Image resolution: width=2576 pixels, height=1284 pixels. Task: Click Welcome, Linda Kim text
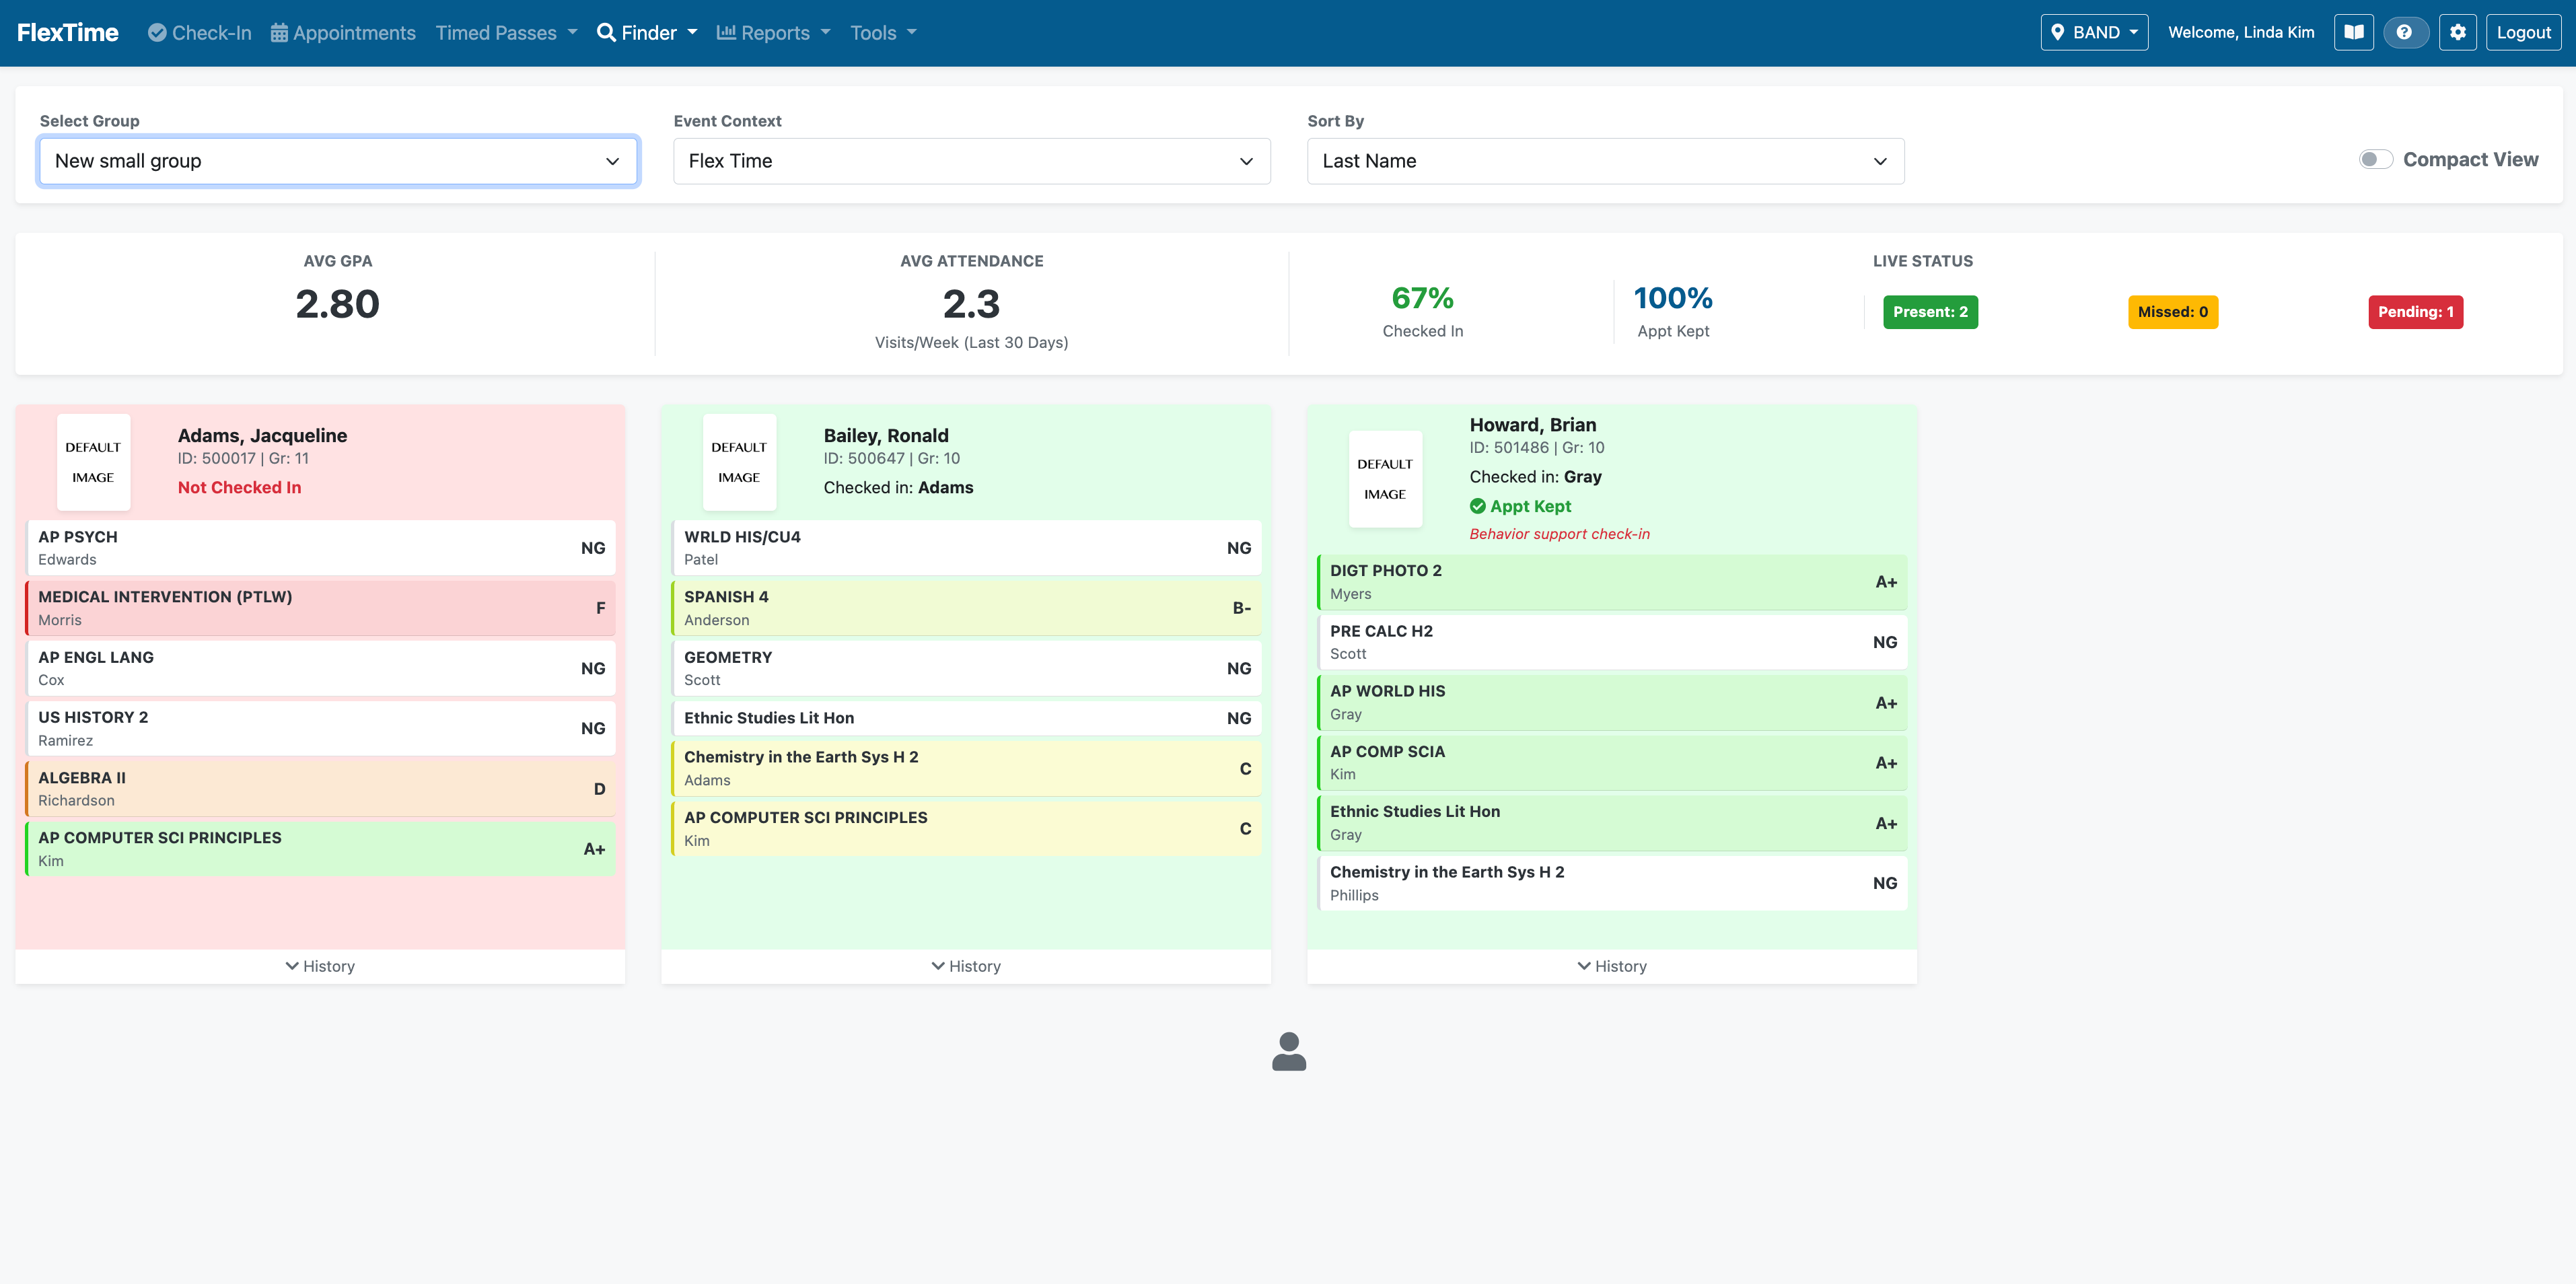click(2241, 33)
